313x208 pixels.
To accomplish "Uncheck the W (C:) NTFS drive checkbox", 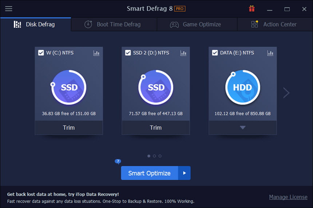I will [41, 53].
